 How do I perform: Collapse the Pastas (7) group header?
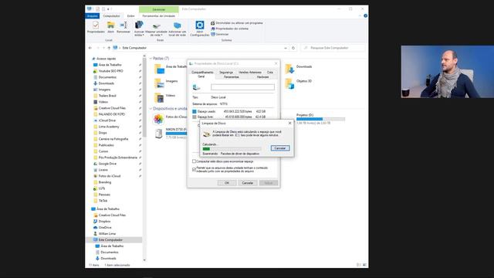[151, 59]
